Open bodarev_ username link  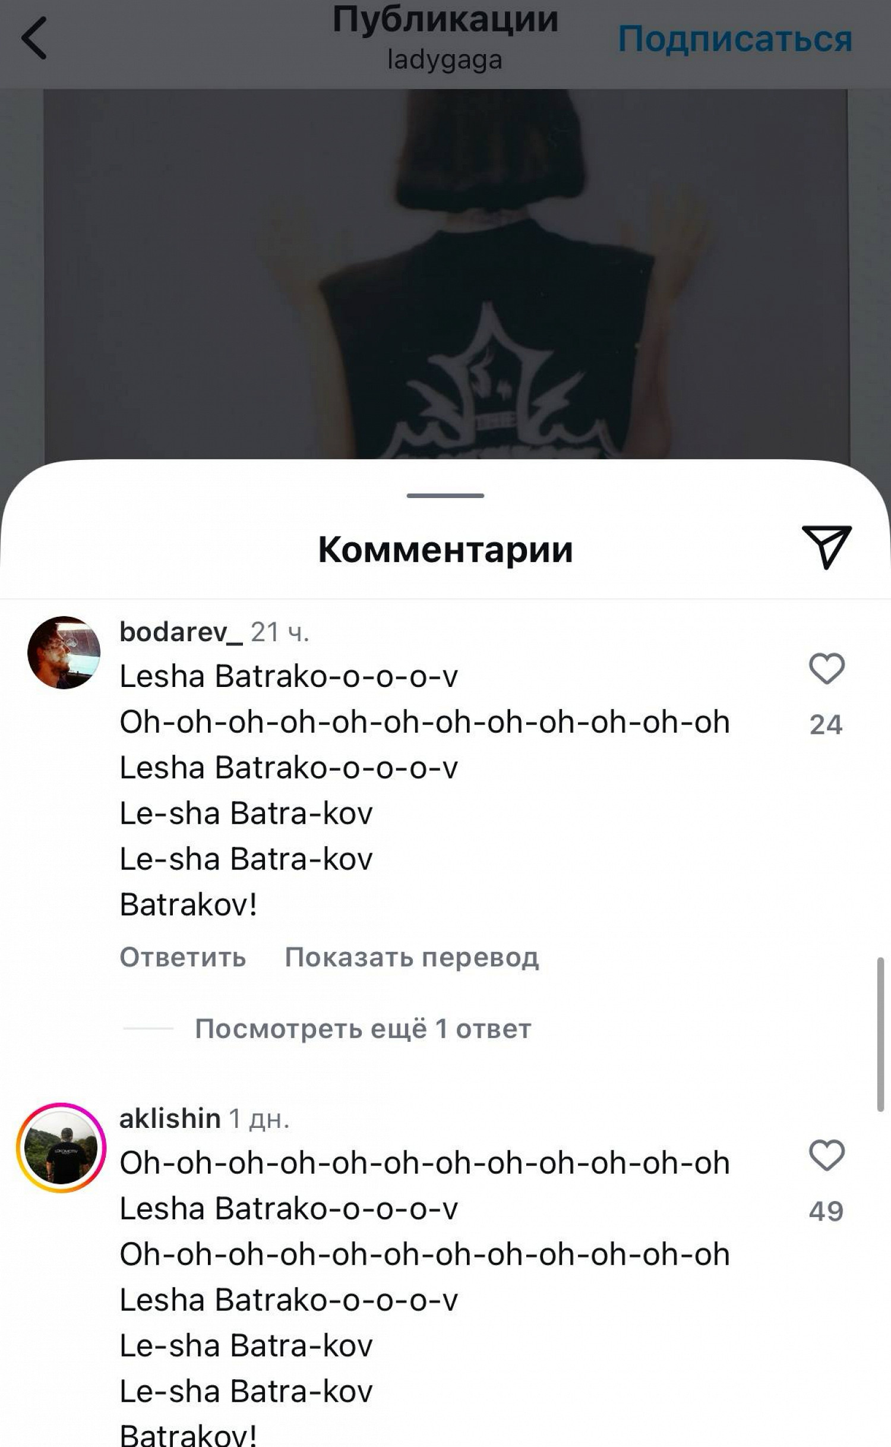pyautogui.click(x=181, y=632)
